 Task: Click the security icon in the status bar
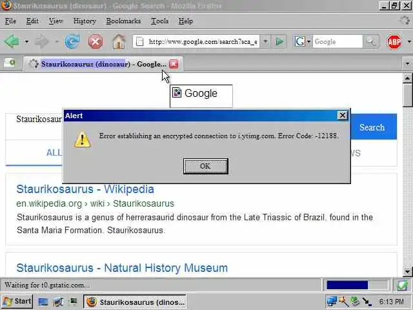402,285
